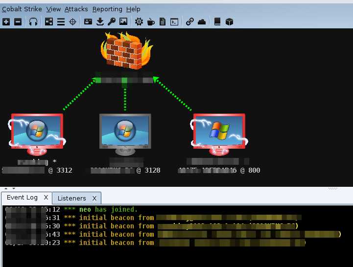Click the initial beacon line at :23
353x267 pixels.
[155, 243]
